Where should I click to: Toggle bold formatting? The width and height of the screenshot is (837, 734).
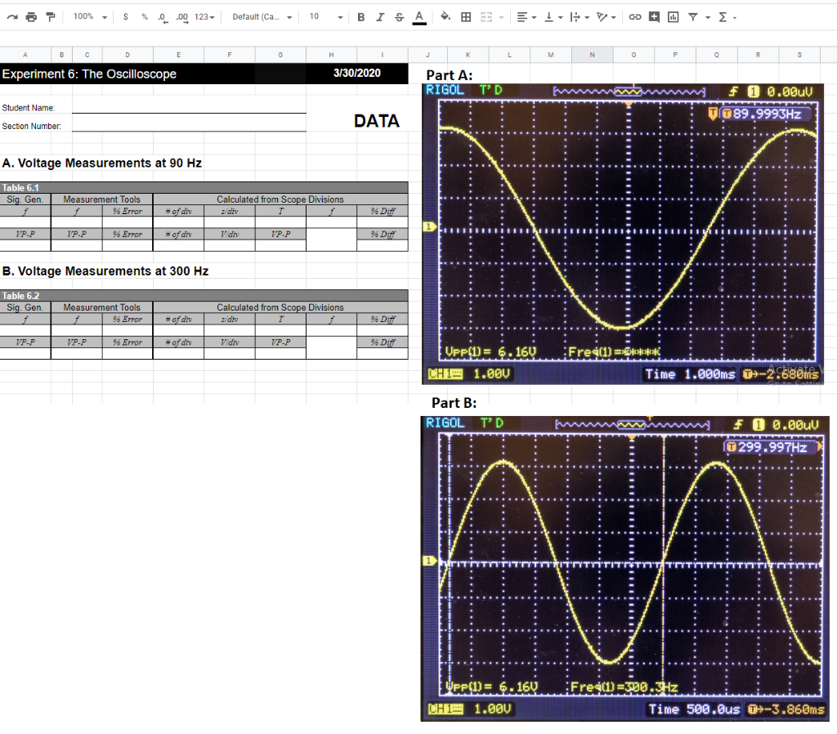coord(360,16)
